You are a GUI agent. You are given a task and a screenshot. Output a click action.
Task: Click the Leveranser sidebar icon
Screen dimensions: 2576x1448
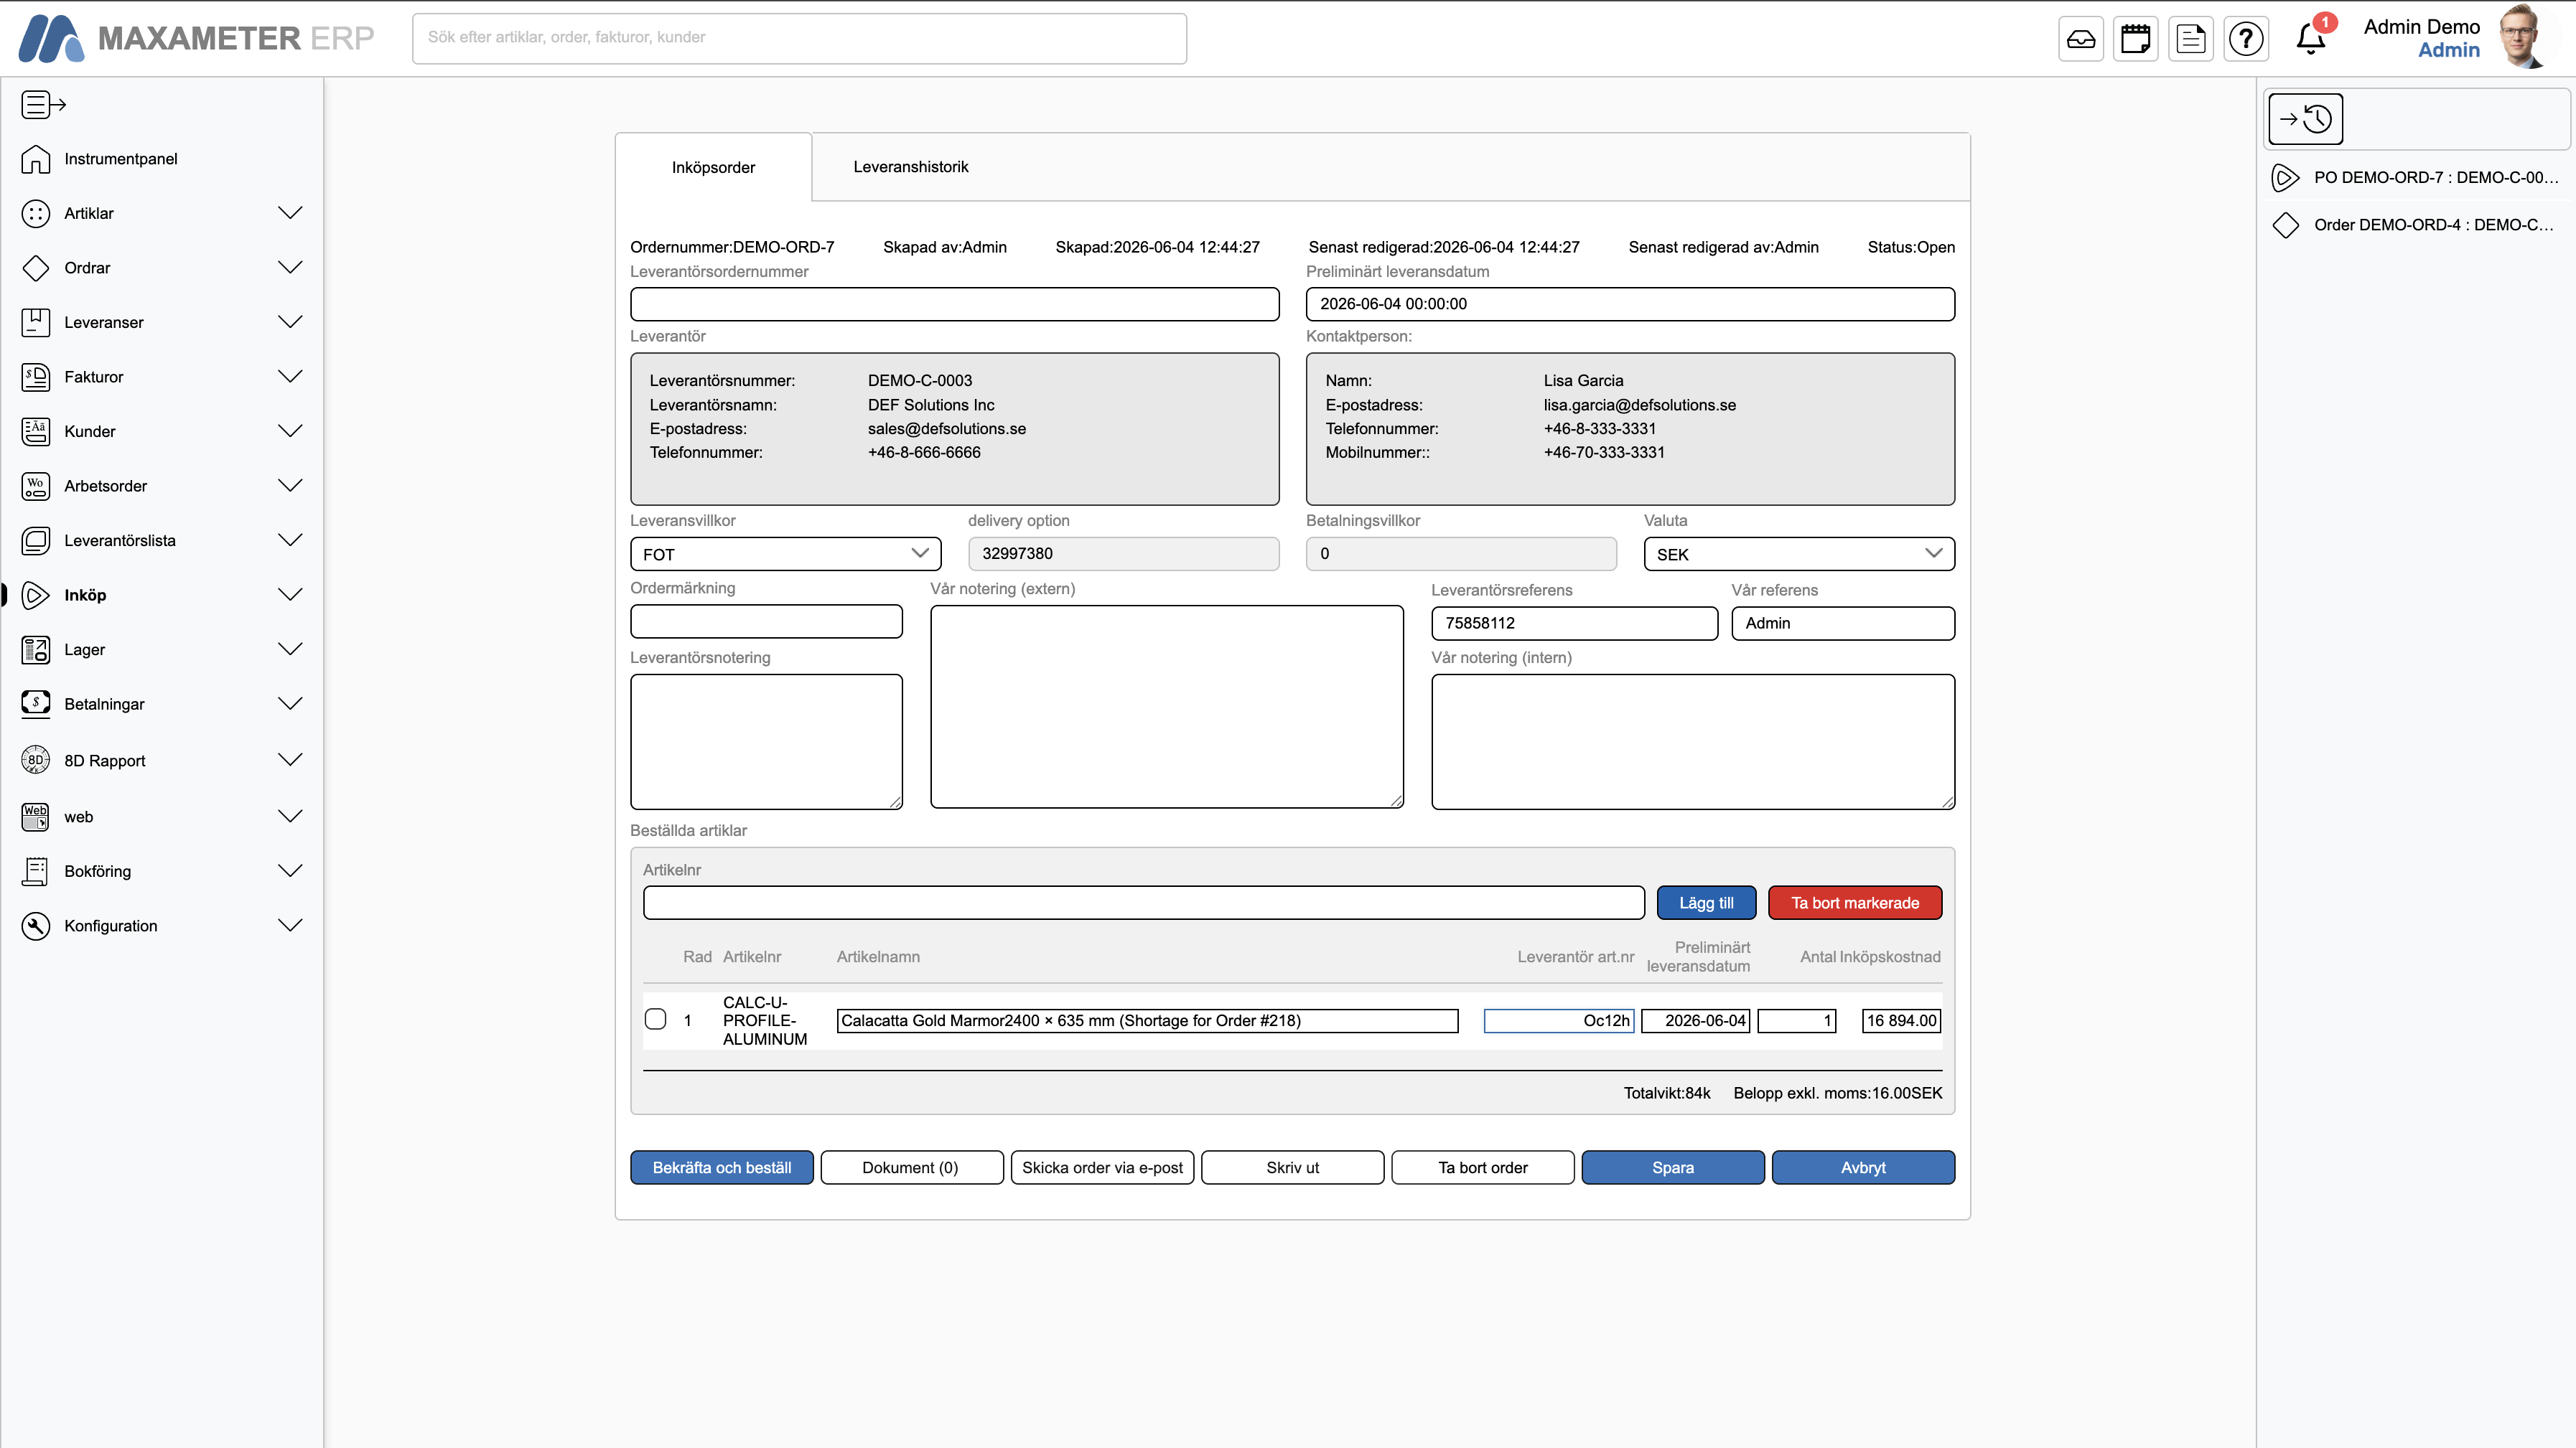(36, 321)
